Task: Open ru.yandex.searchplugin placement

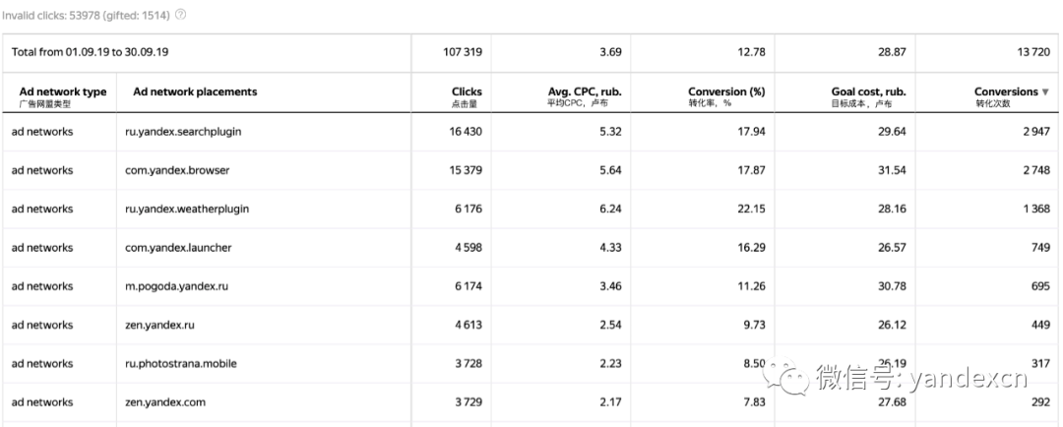Action: coord(184,131)
